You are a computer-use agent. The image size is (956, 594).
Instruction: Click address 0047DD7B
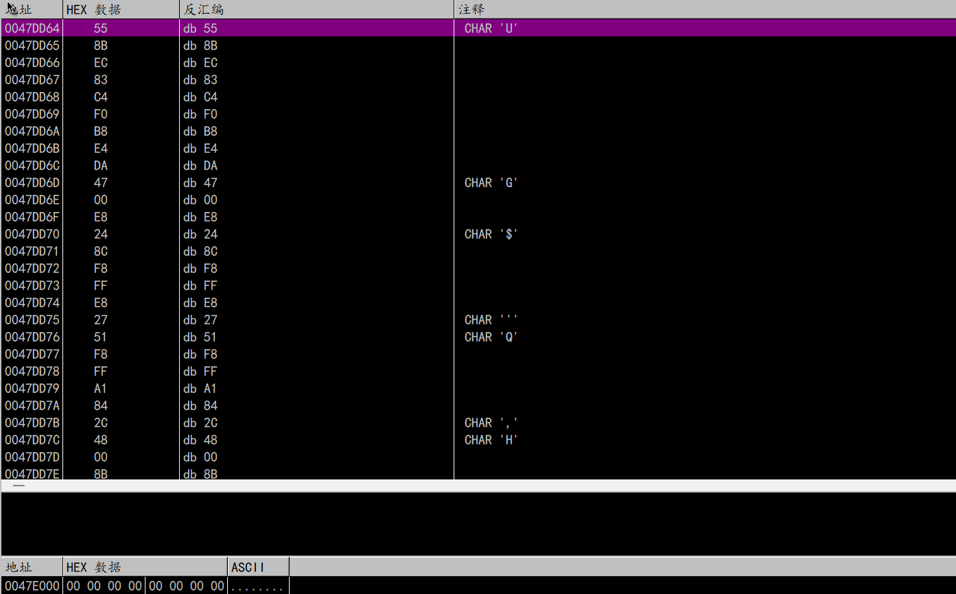32,423
